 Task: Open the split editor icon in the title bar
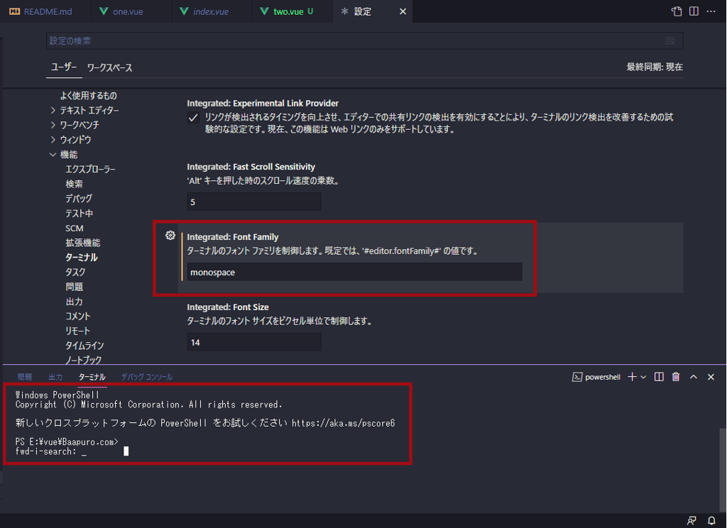tap(695, 11)
